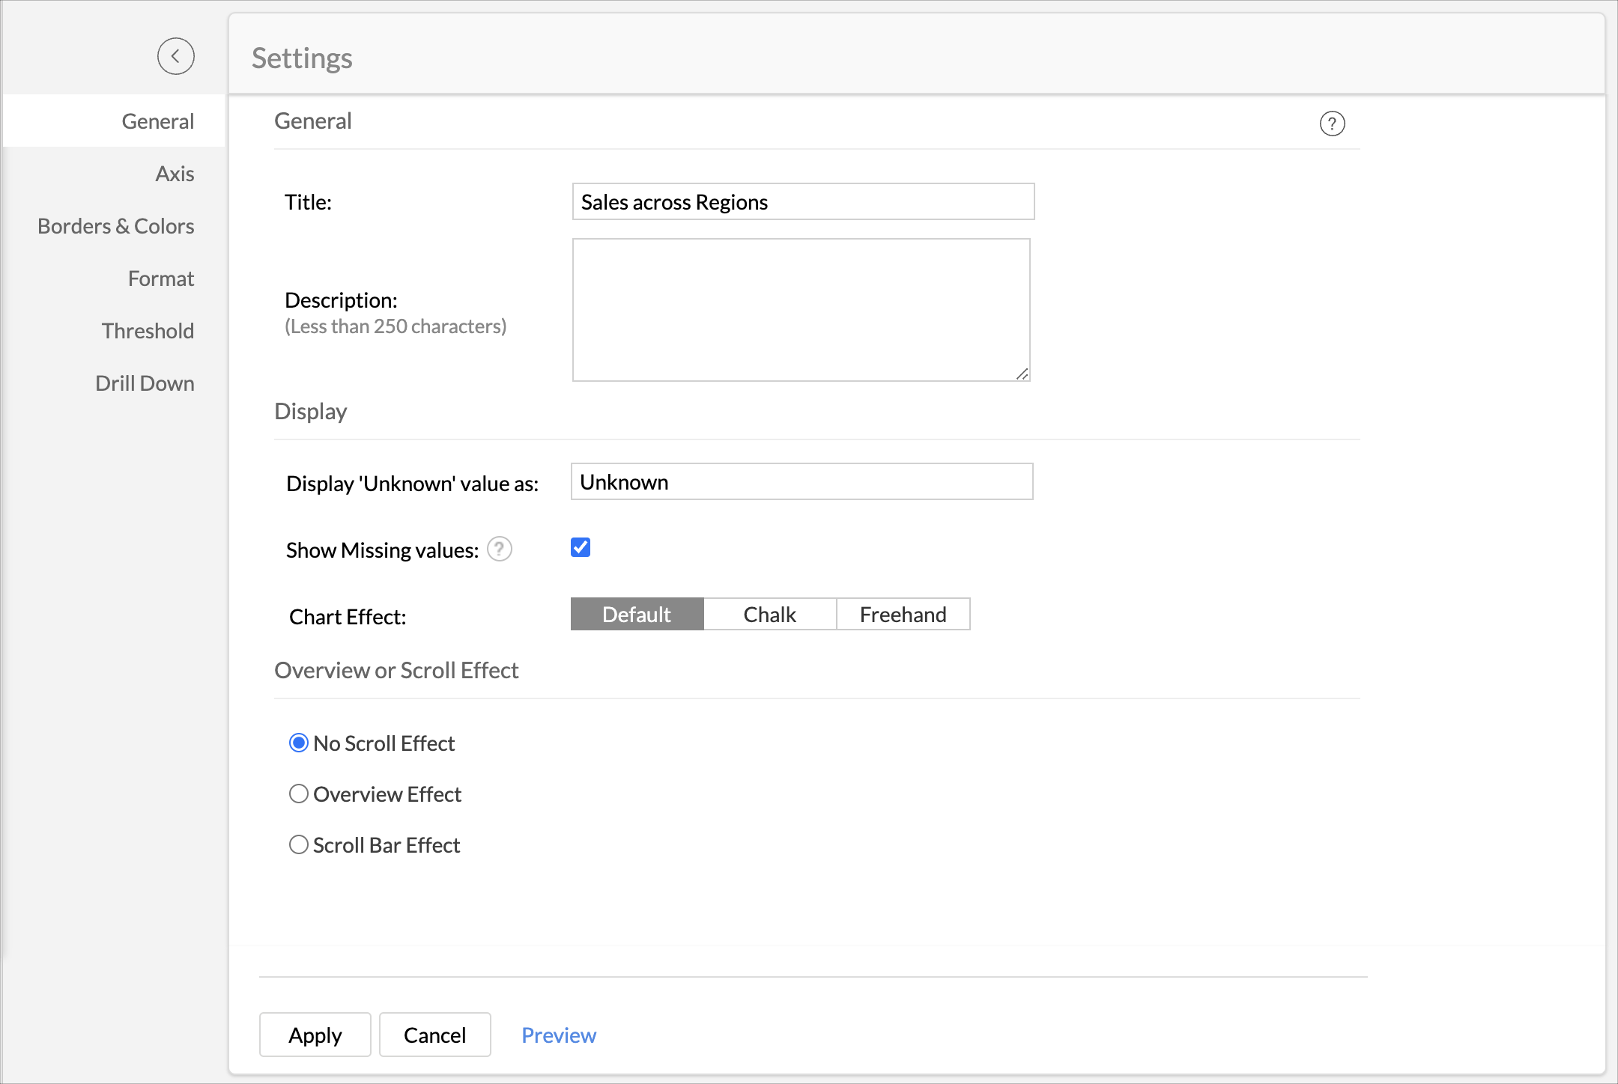The width and height of the screenshot is (1618, 1084).
Task: Select General tab in sidebar
Action: (157, 121)
